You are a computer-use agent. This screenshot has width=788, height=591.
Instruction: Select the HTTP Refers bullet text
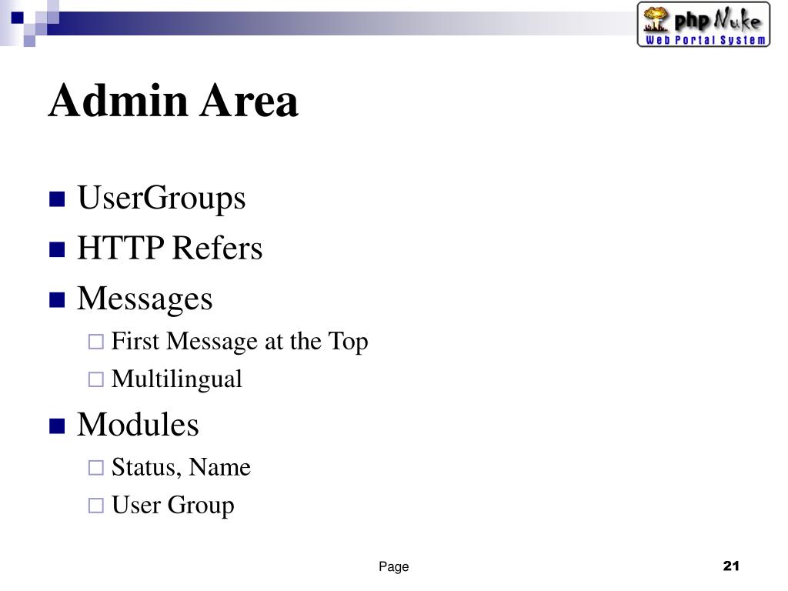click(170, 248)
